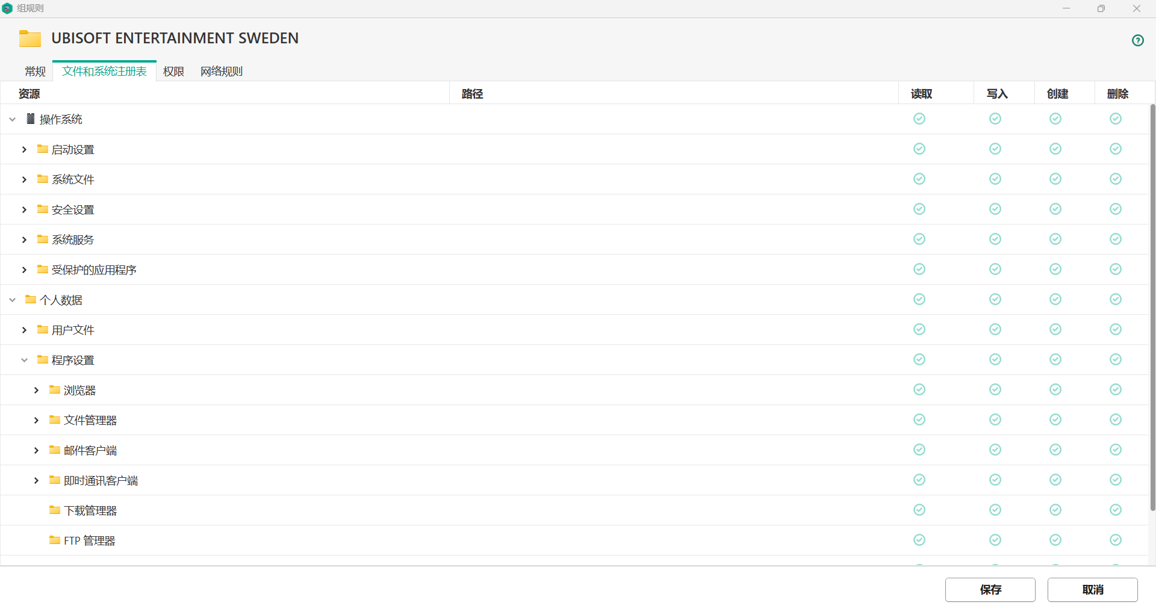The height and width of the screenshot is (612, 1156).
Task: Open the 权限 tab
Action: (x=173, y=72)
